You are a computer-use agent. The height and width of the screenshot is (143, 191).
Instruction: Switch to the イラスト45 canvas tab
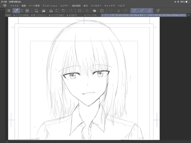tap(21, 15)
